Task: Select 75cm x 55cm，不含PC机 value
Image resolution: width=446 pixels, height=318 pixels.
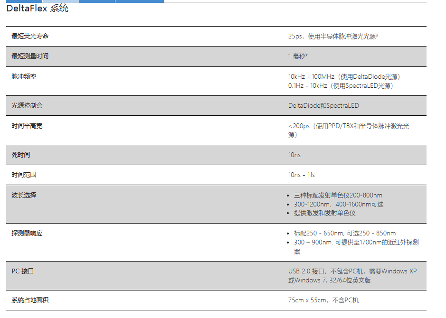Action: pyautogui.click(x=323, y=300)
